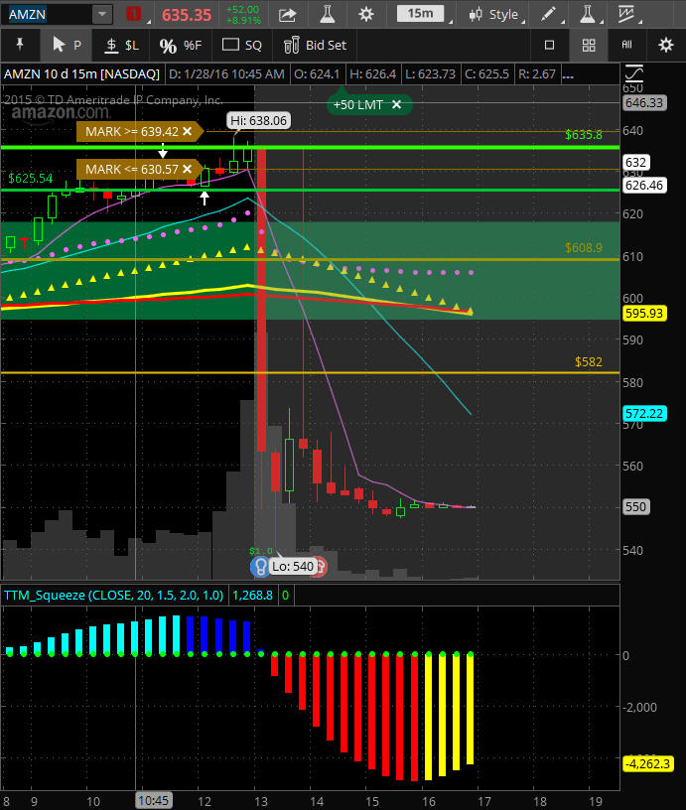Click the Bid Set tool
This screenshot has width=686, height=810.
[x=315, y=45]
